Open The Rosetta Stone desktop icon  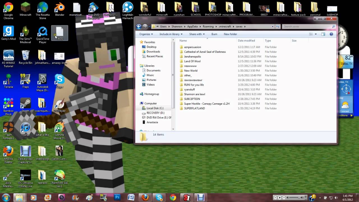point(43,11)
